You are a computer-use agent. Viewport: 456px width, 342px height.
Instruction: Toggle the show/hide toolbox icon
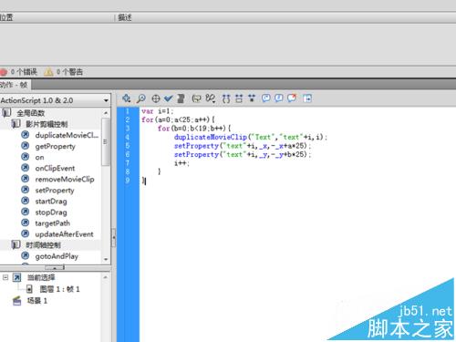click(x=307, y=98)
